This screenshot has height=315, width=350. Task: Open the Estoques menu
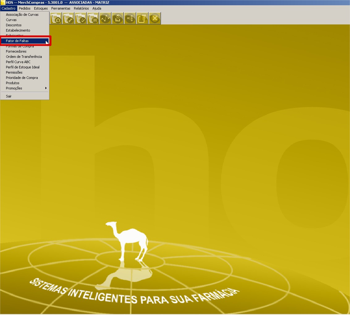(x=41, y=8)
